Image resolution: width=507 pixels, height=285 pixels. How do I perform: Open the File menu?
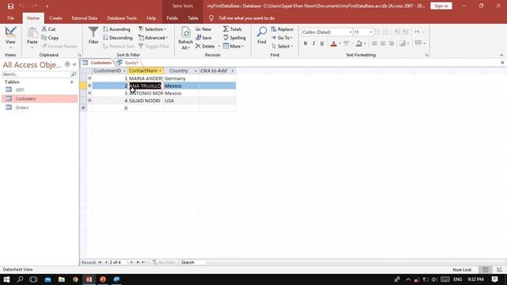pyautogui.click(x=10, y=18)
